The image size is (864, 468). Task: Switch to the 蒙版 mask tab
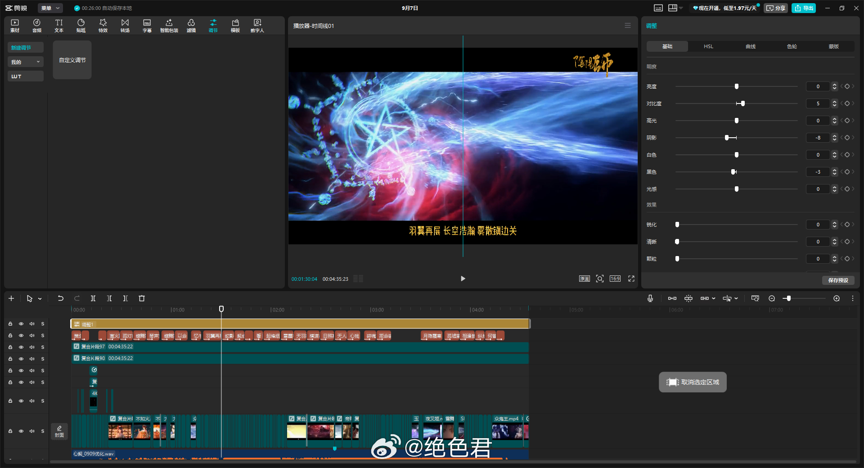coord(834,46)
